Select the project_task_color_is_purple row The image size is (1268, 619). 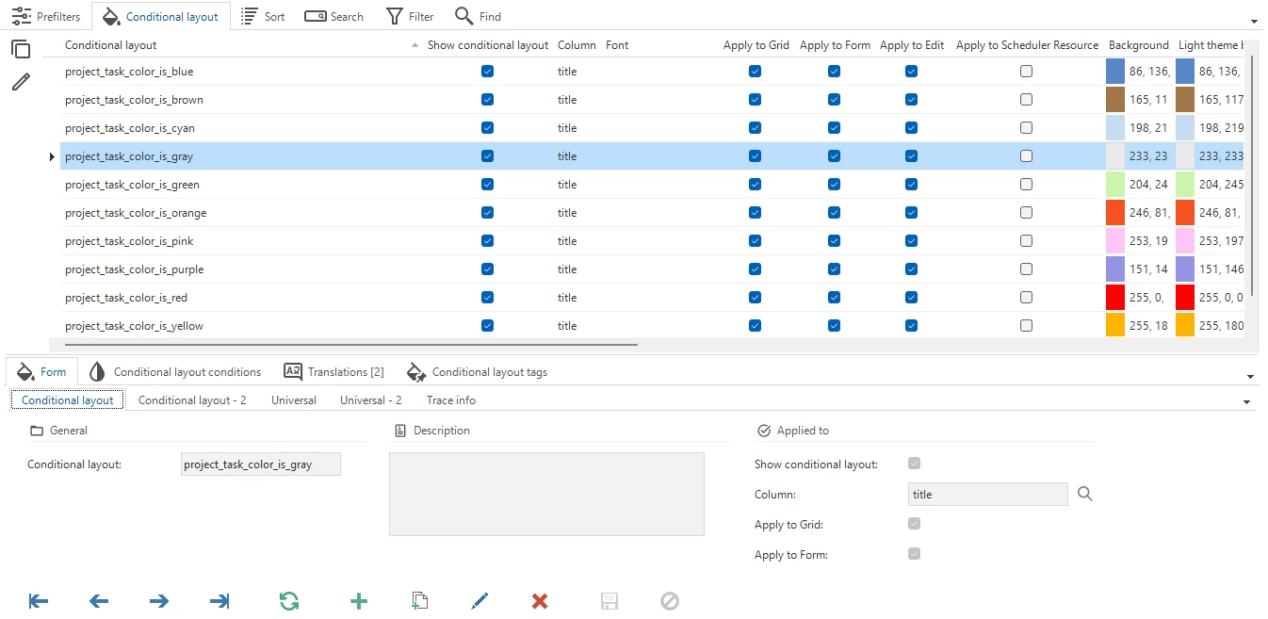pyautogui.click(x=135, y=269)
